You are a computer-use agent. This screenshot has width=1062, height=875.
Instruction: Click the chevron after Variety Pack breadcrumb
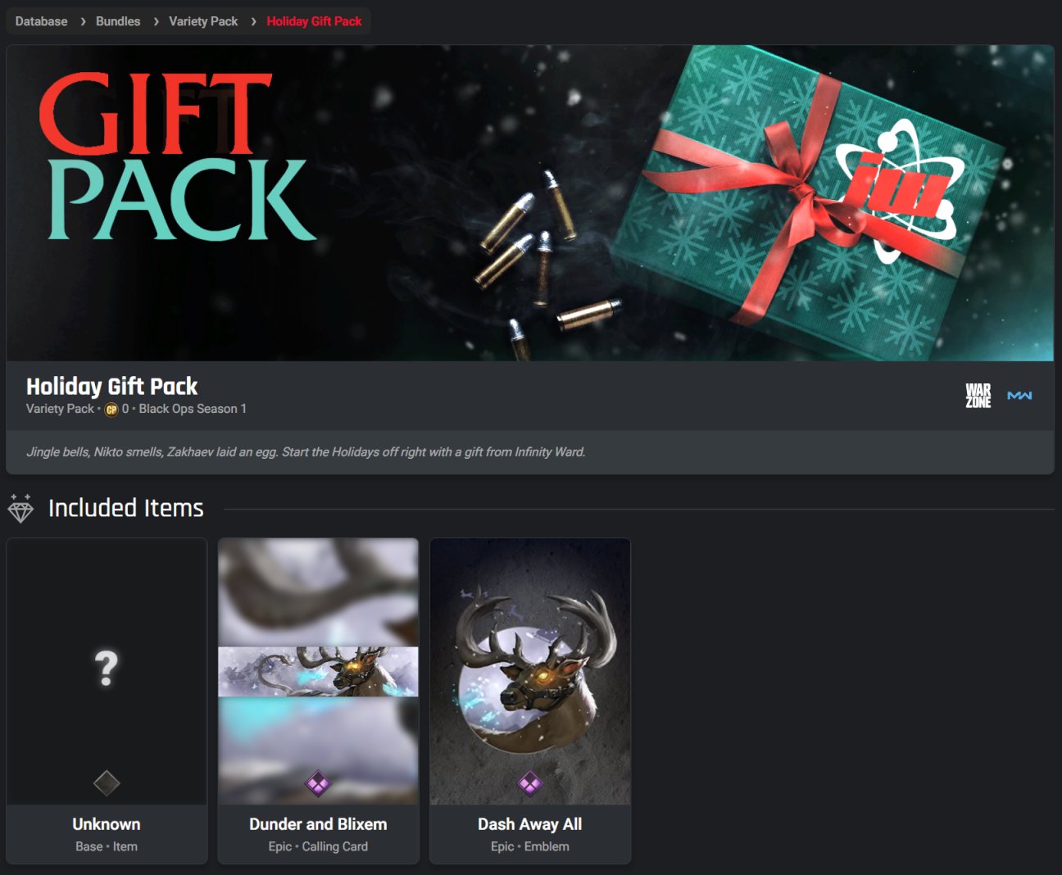tap(253, 21)
